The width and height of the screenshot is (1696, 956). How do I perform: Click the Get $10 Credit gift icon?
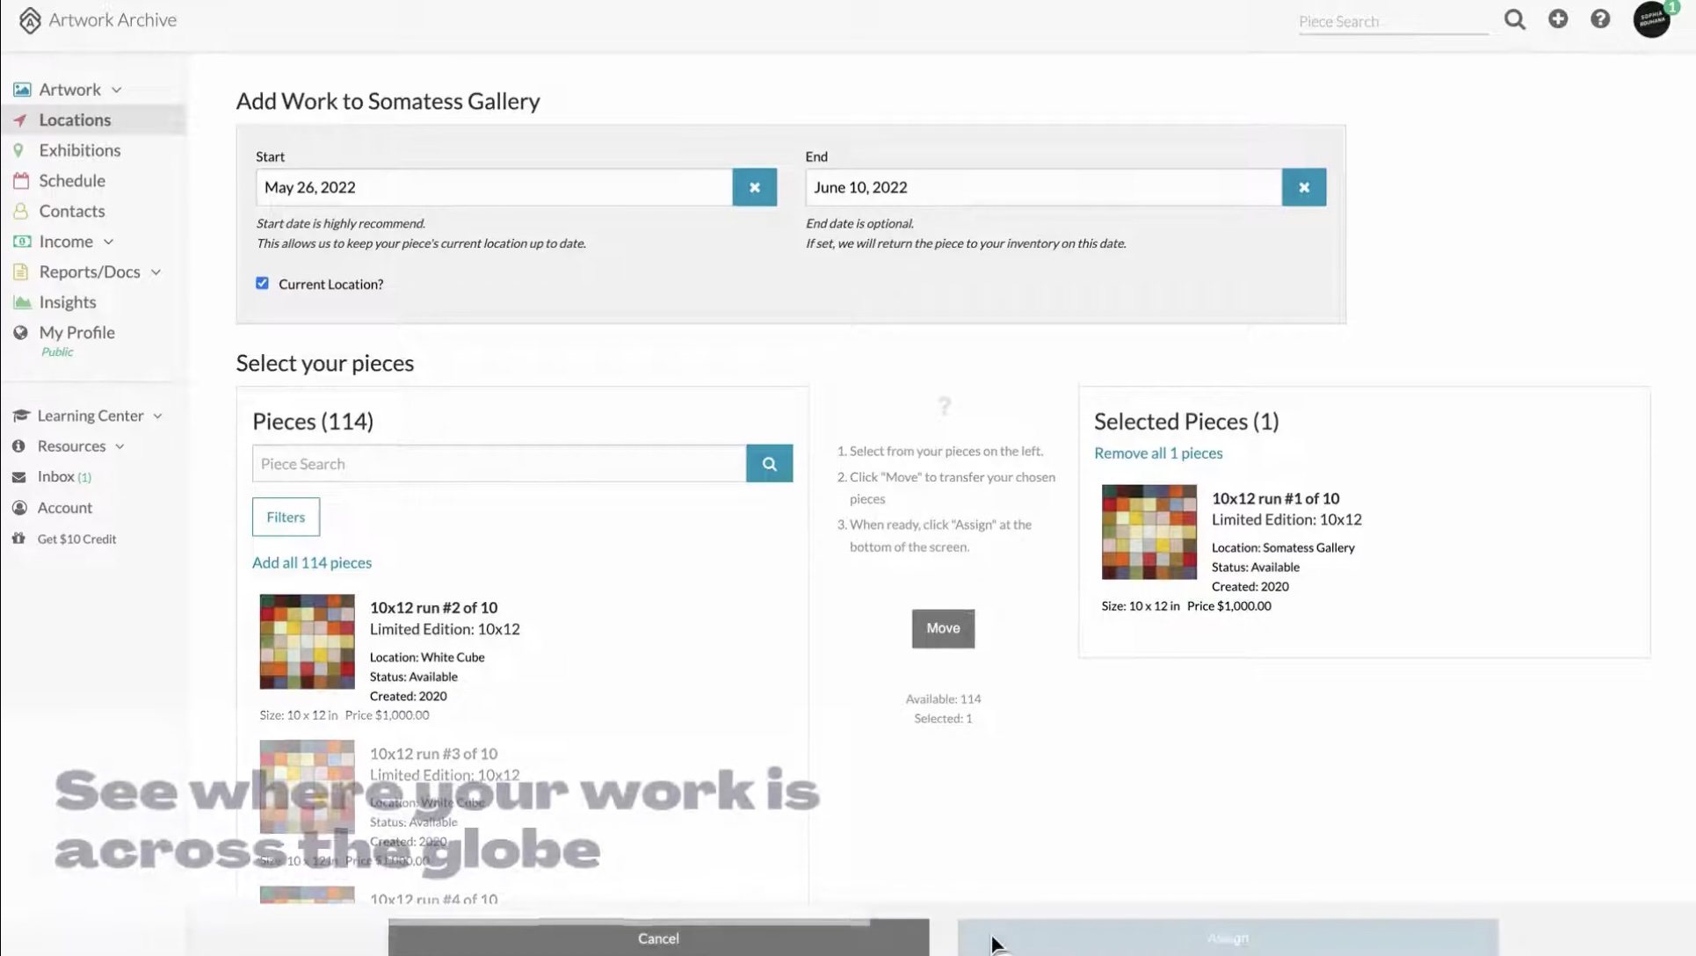(x=18, y=539)
